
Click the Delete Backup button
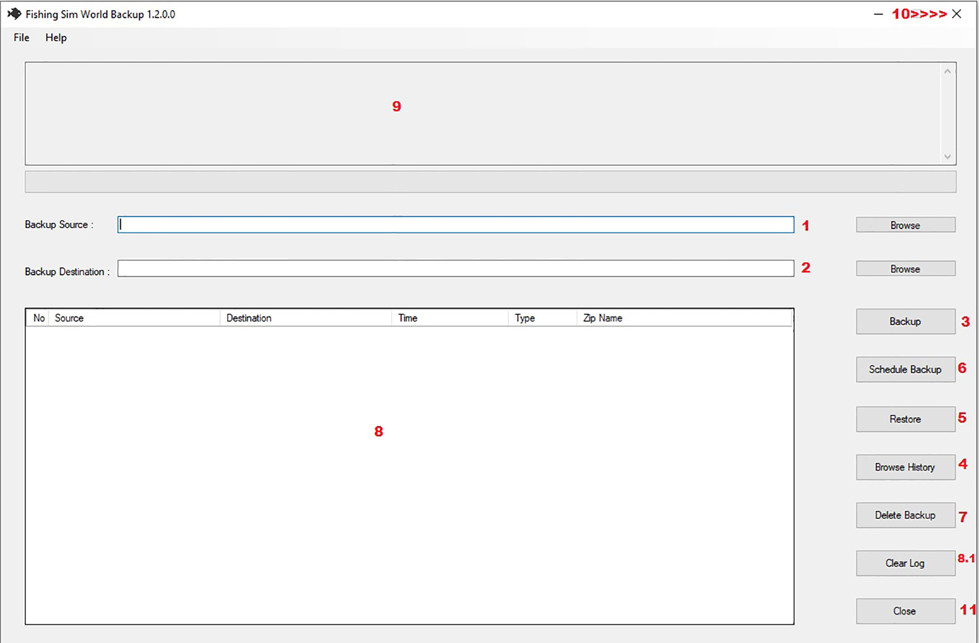[x=905, y=515]
